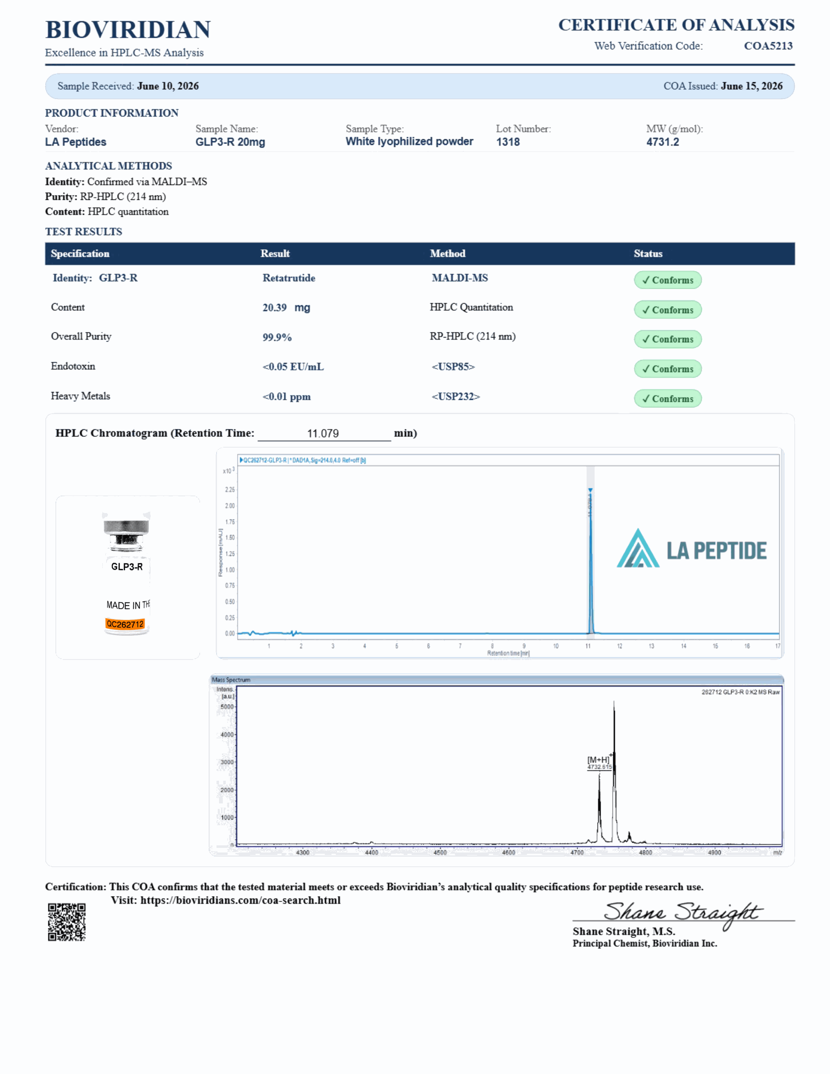Viewport: 830px width, 1074px height.
Task: Select the overall purity result 99.9%
Action: coord(277,337)
